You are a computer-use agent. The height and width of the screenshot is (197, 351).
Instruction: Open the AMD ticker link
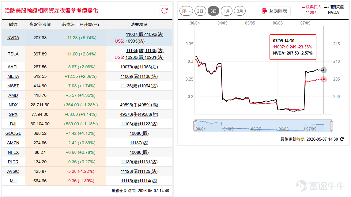point(13,95)
